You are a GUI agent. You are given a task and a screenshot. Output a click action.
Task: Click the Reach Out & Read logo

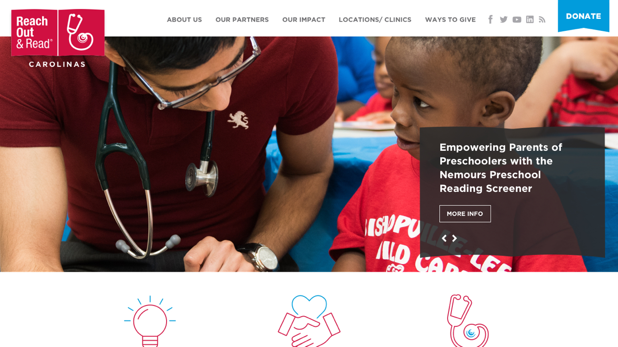coord(57,38)
